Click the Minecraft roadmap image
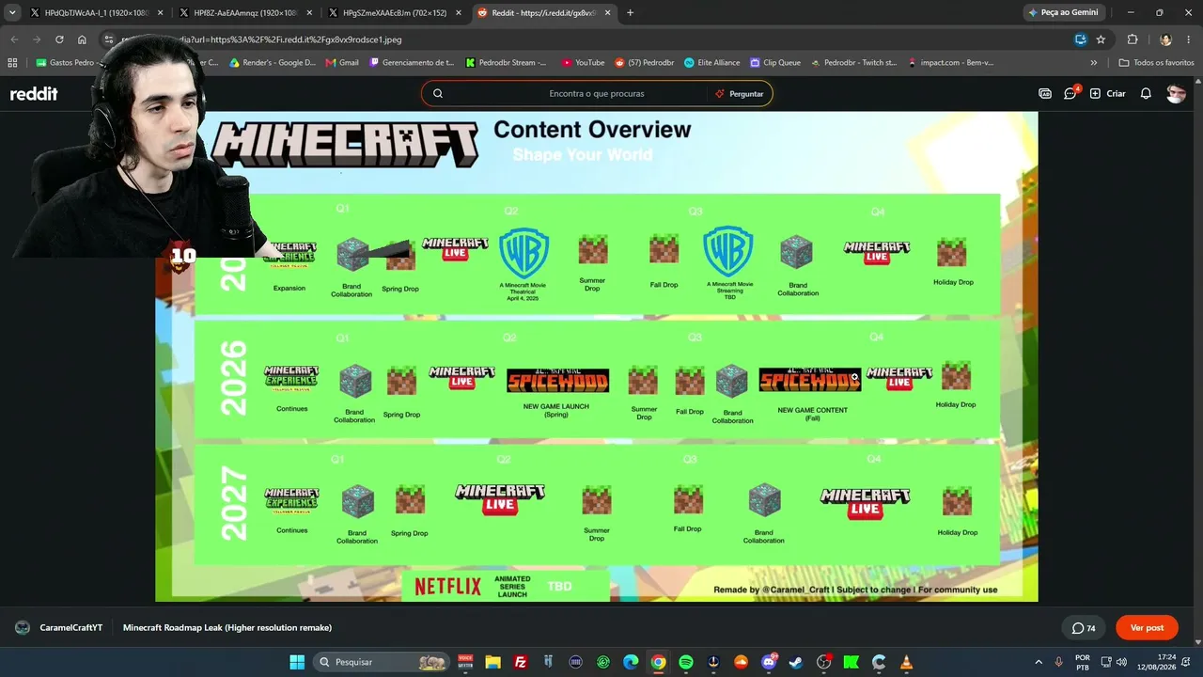This screenshot has width=1203, height=677. click(597, 356)
